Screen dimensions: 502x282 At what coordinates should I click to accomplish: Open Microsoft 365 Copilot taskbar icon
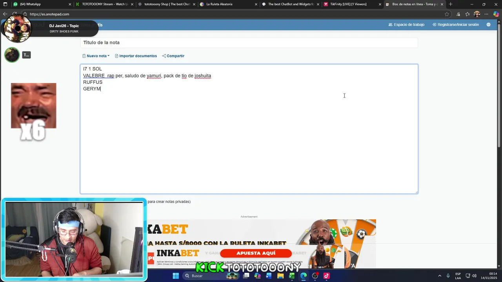pos(257,276)
